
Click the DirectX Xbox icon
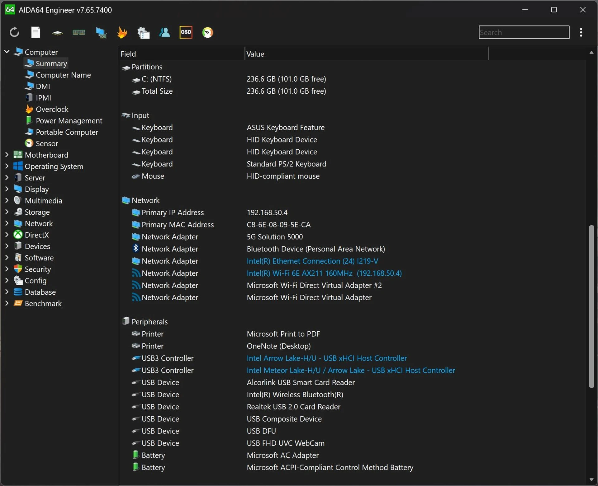18,235
